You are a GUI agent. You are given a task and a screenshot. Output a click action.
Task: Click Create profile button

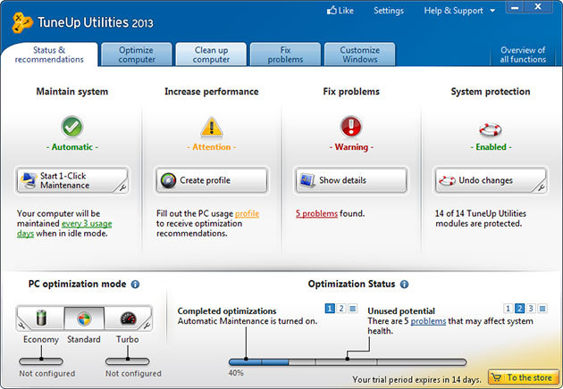click(x=212, y=180)
